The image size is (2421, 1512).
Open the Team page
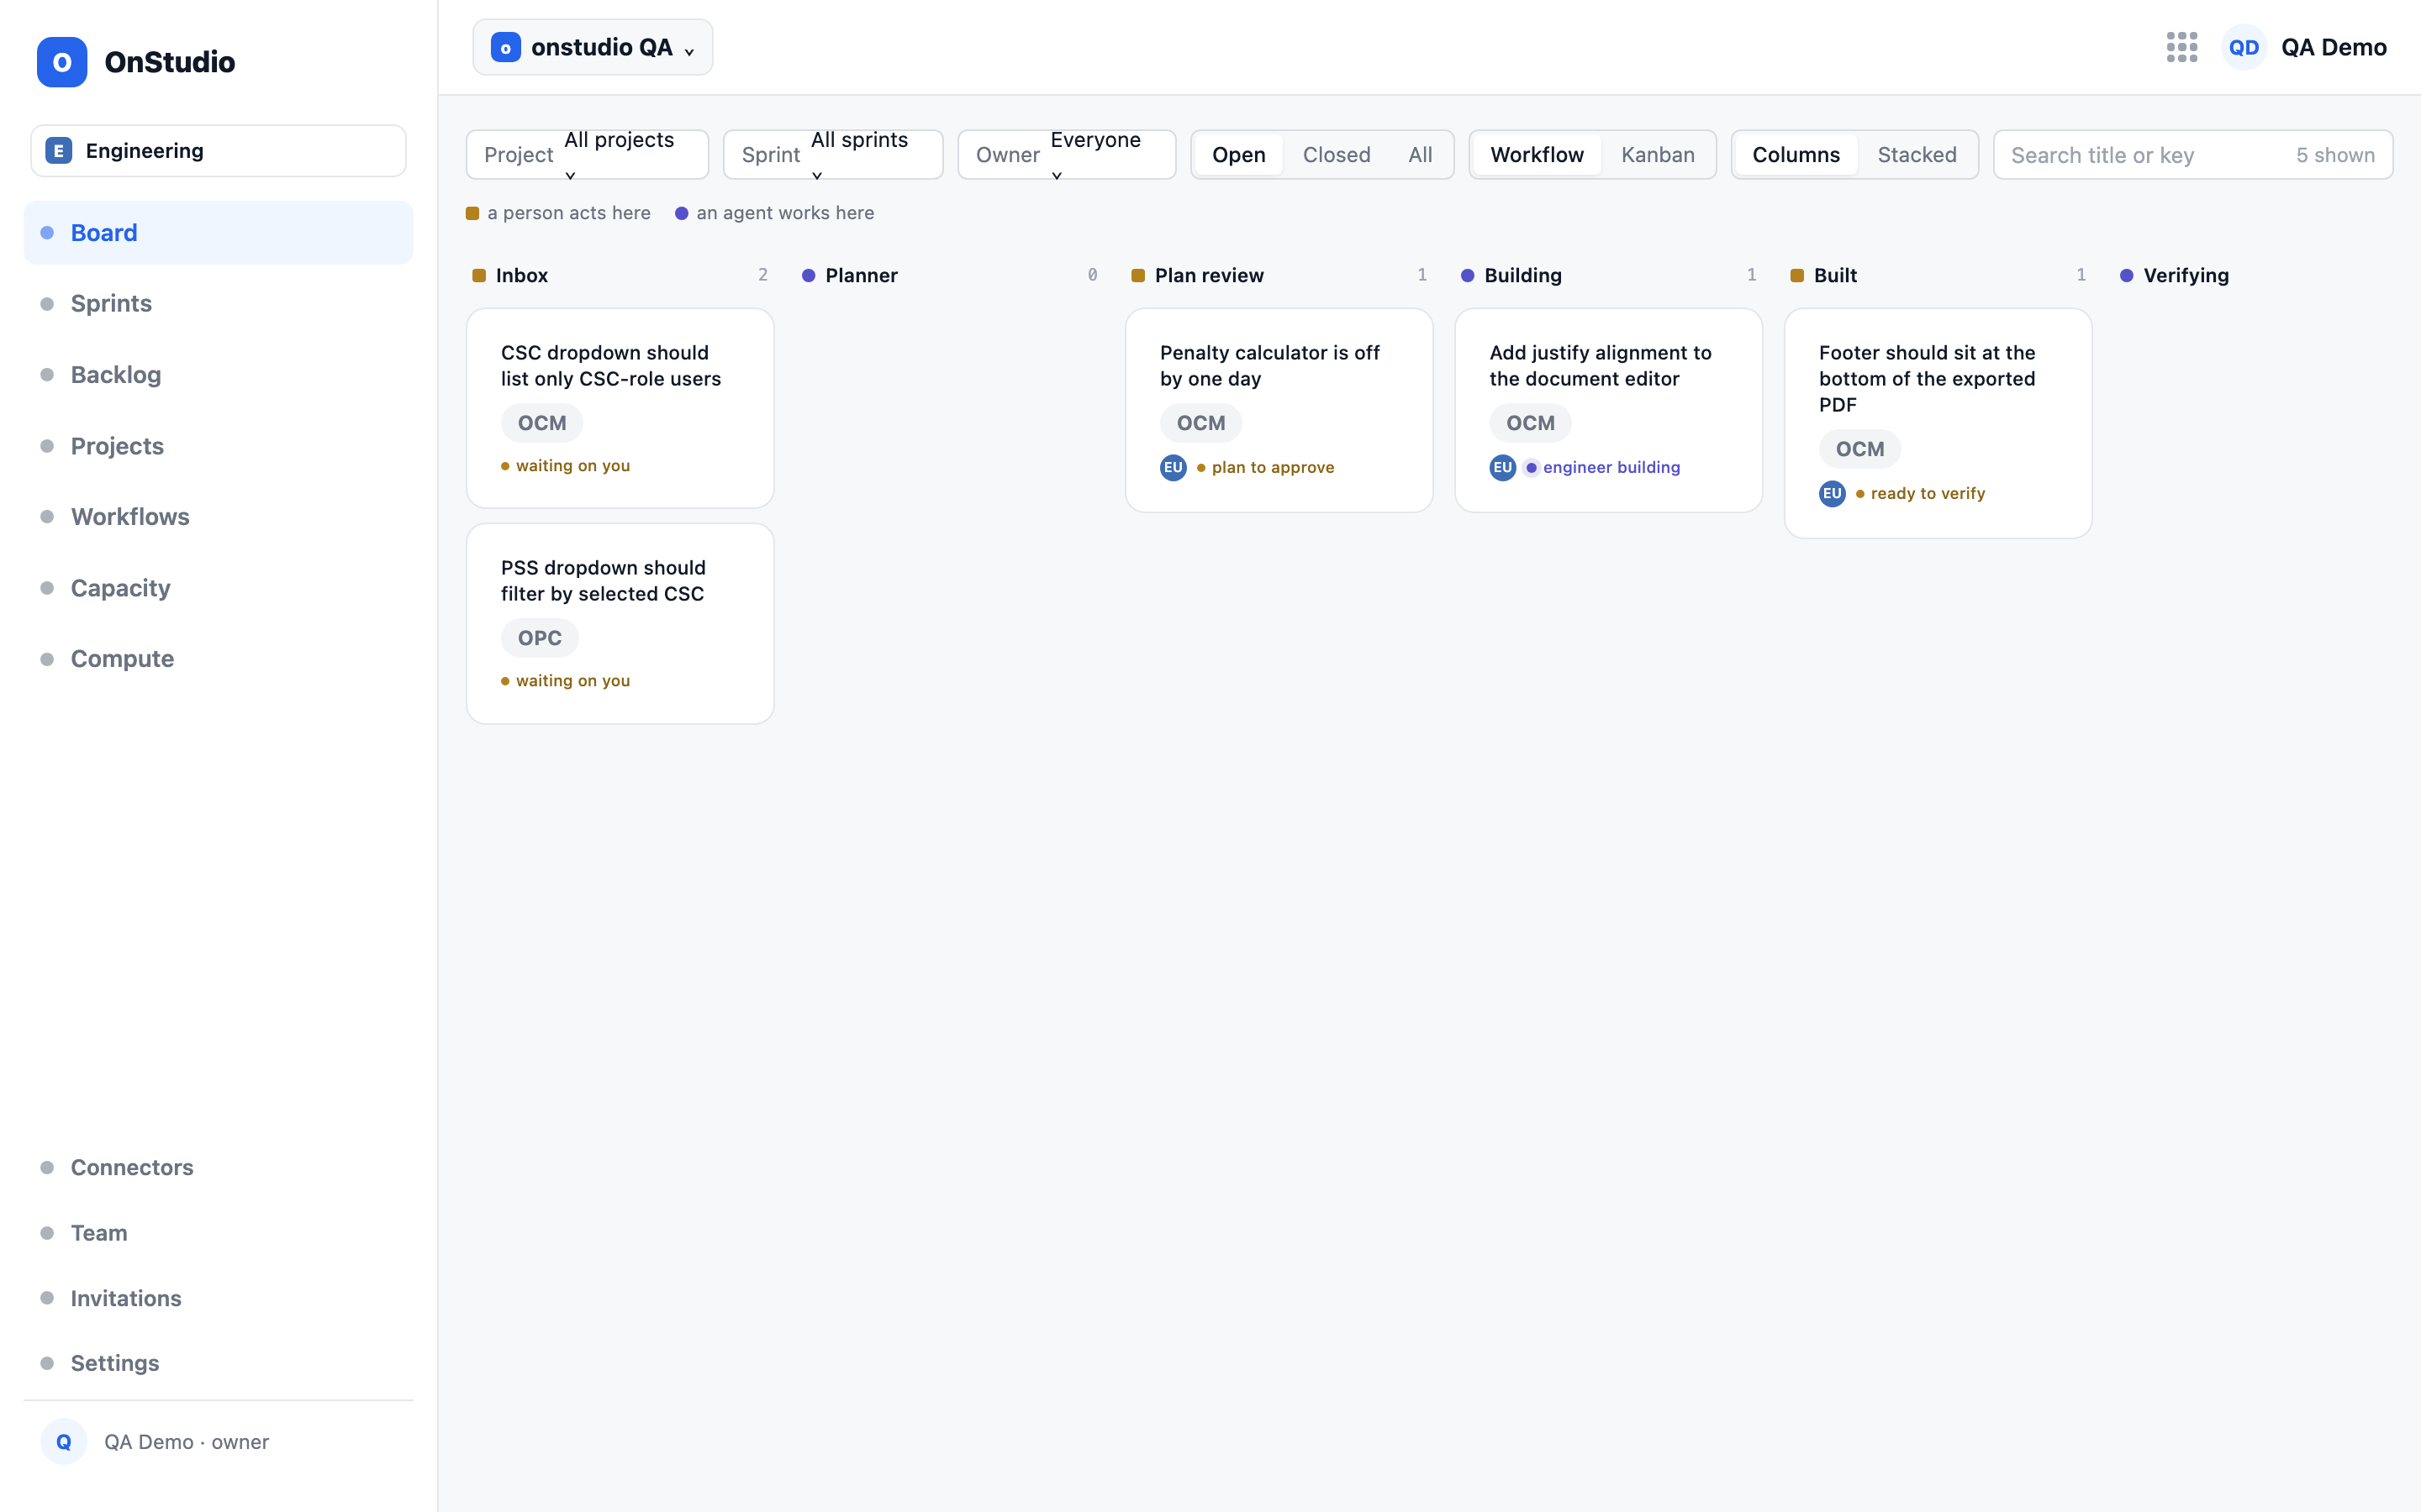218,1233
